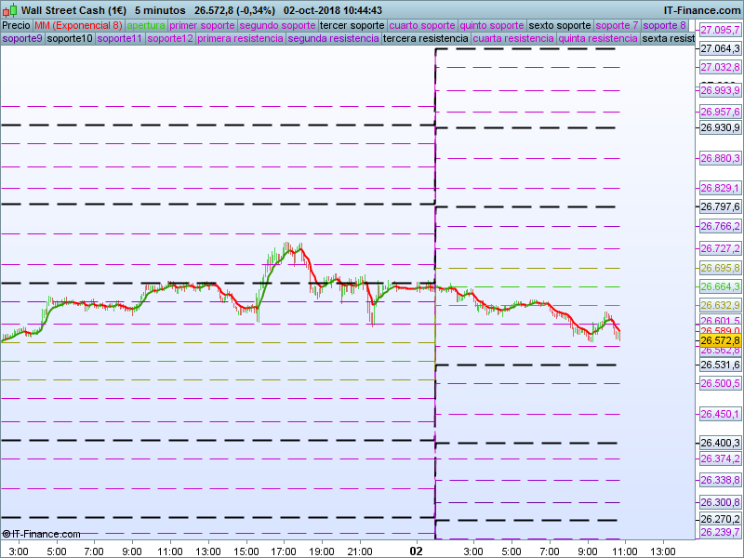Click the sexto soporte label
Screen dimensions: 744x558
coord(560,26)
